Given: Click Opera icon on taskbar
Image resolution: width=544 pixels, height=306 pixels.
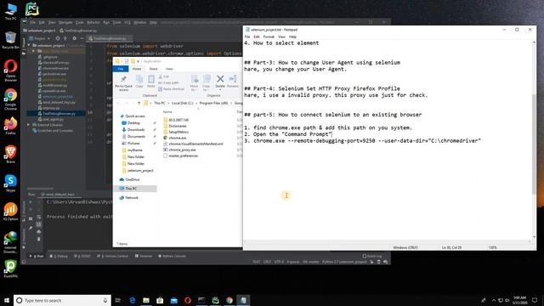Looking at the screenshot, I should point(188,300).
